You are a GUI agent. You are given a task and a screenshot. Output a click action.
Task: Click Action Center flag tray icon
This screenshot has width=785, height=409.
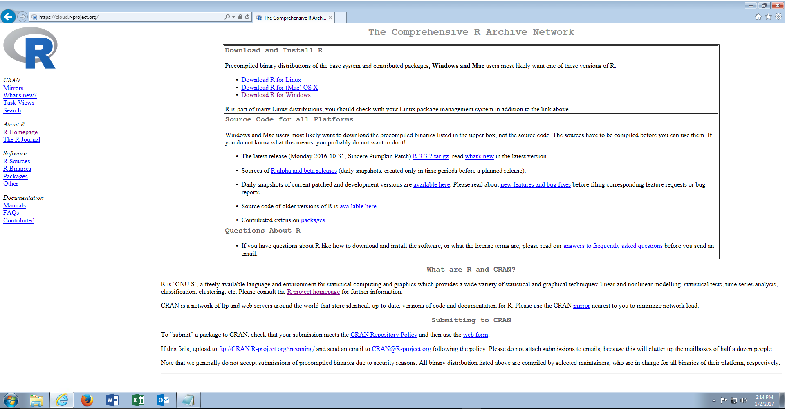point(724,400)
